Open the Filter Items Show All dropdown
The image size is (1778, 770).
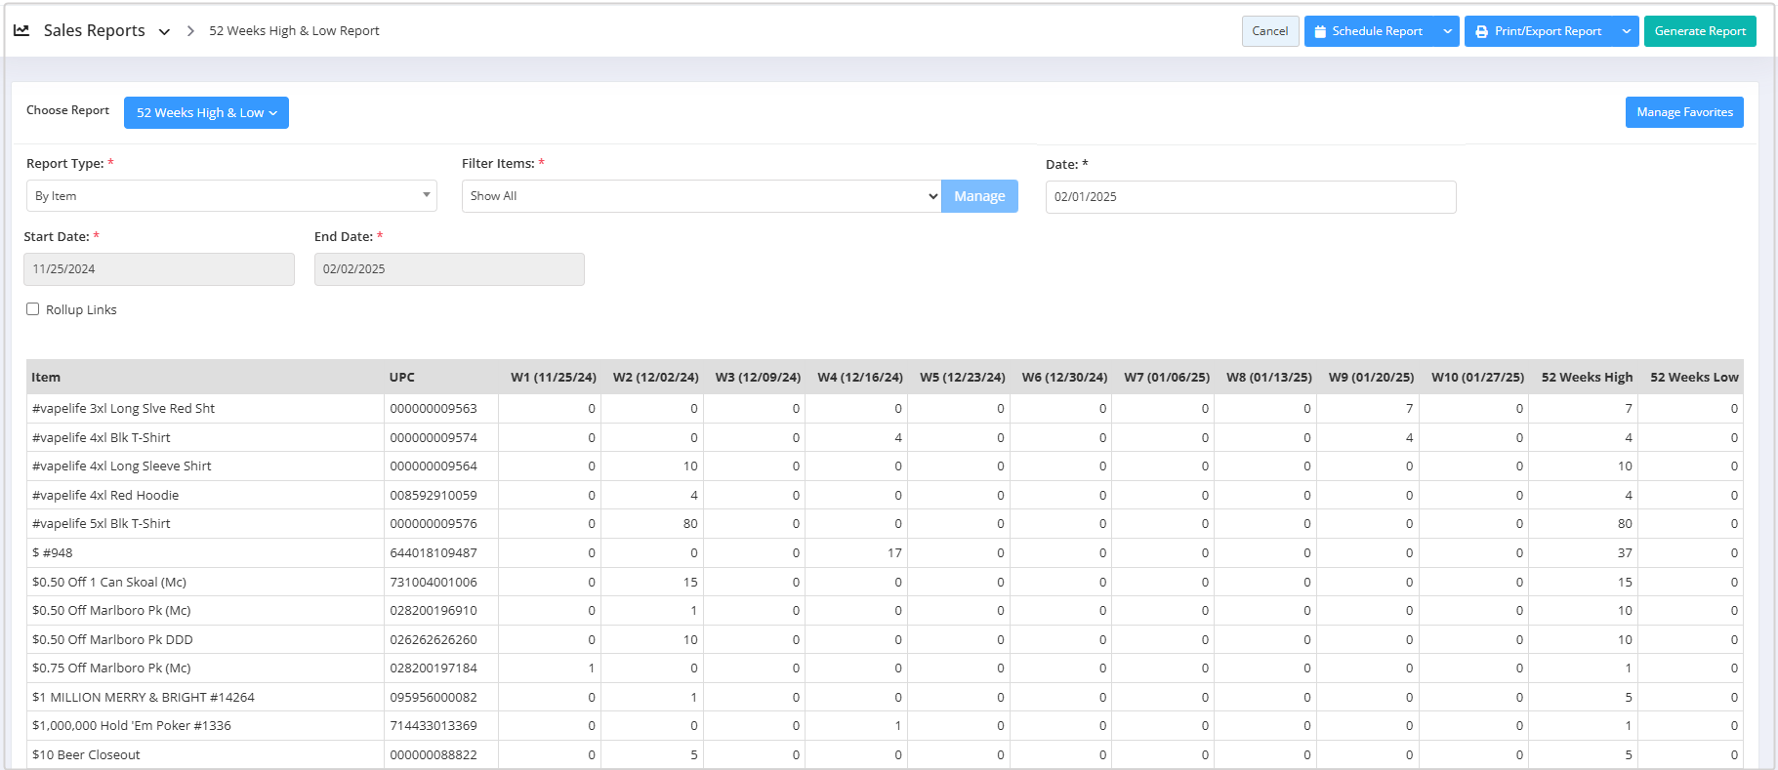[701, 196]
